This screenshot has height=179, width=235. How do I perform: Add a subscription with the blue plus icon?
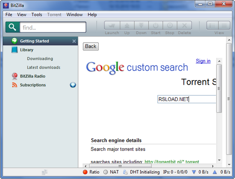click(x=73, y=85)
